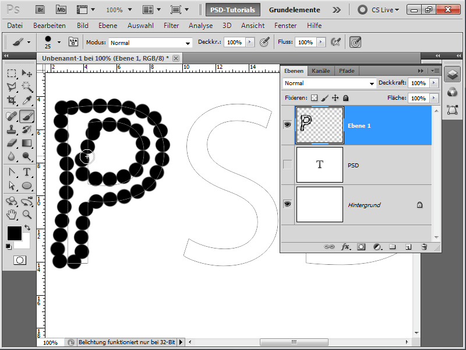
Task: Swap foreground and background colors
Action: point(27,228)
